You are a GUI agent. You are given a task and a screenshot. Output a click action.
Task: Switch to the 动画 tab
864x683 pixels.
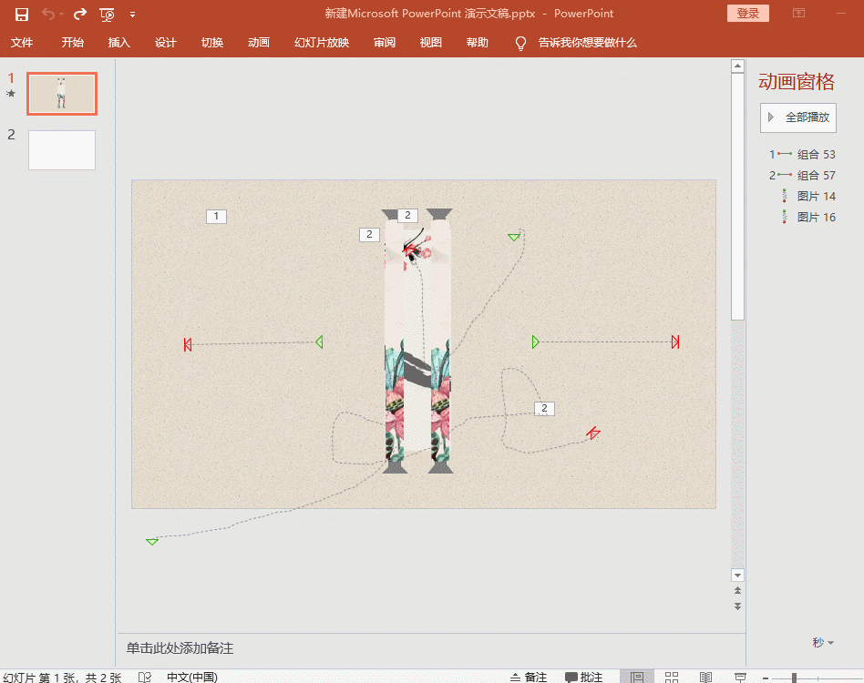point(259,43)
